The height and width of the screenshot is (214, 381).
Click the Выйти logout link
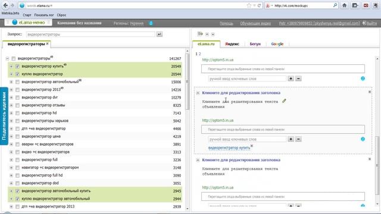coord(371,23)
